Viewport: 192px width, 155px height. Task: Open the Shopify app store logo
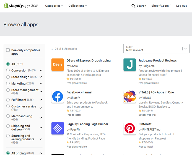click(21, 6)
